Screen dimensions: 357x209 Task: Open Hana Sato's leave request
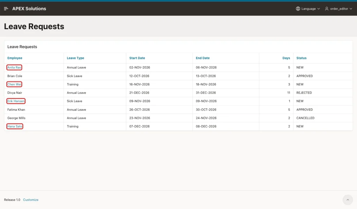pyautogui.click(x=15, y=126)
